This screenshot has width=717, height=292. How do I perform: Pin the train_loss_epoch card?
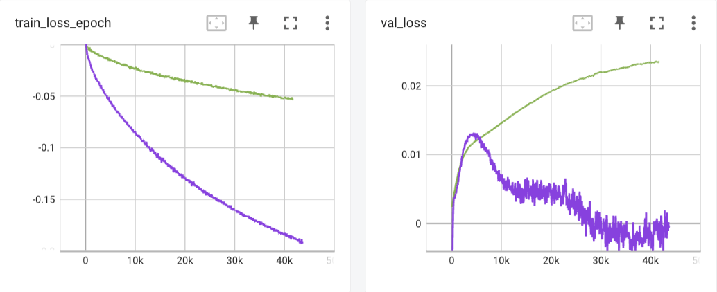click(254, 23)
